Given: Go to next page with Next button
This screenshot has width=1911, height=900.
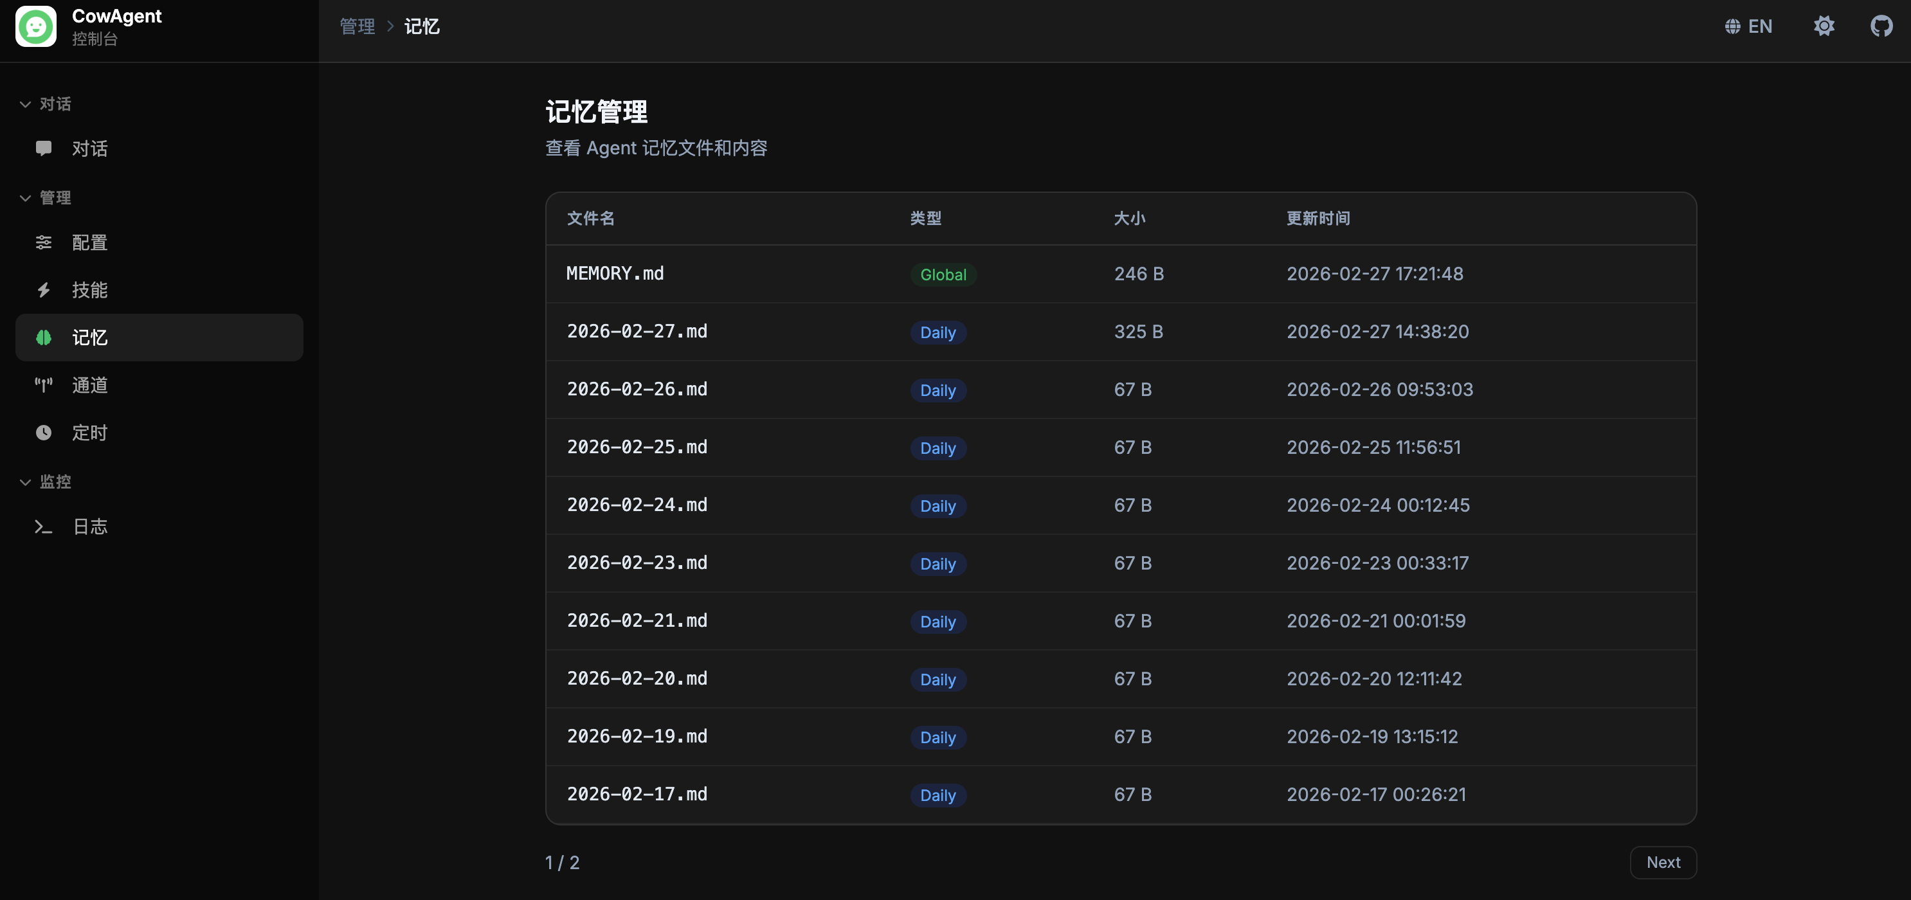Looking at the screenshot, I should (x=1663, y=862).
